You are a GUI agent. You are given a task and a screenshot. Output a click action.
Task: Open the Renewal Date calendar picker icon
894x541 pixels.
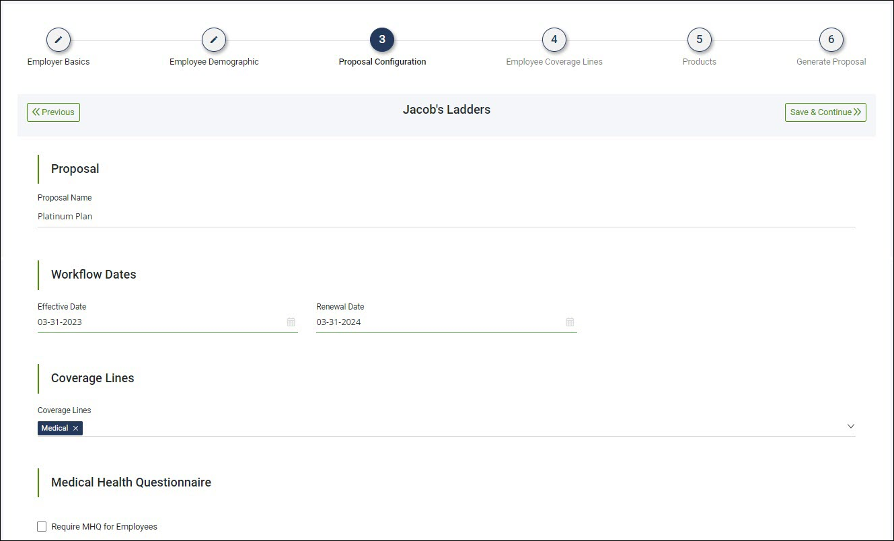click(570, 322)
